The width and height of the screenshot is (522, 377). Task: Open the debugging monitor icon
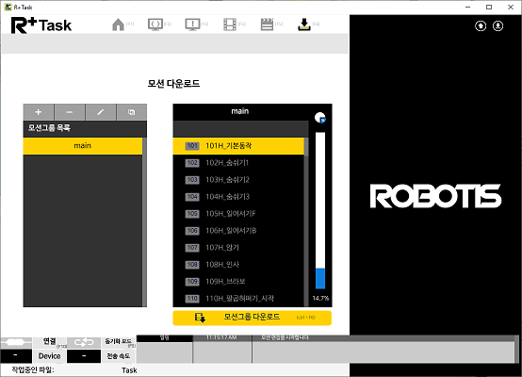192,25
